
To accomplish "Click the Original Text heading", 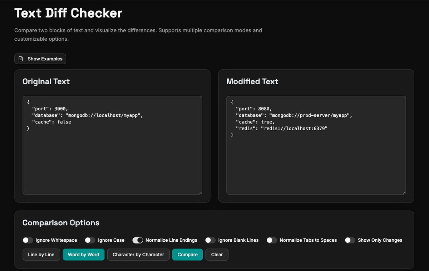I will click(46, 81).
